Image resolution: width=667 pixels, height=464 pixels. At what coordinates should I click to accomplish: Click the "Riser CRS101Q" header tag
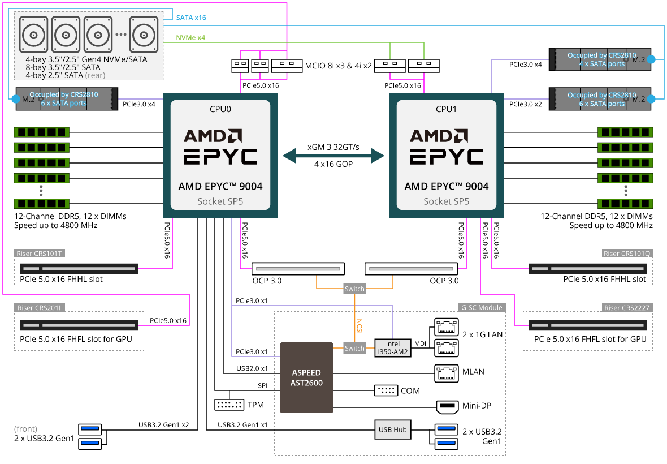point(627,254)
